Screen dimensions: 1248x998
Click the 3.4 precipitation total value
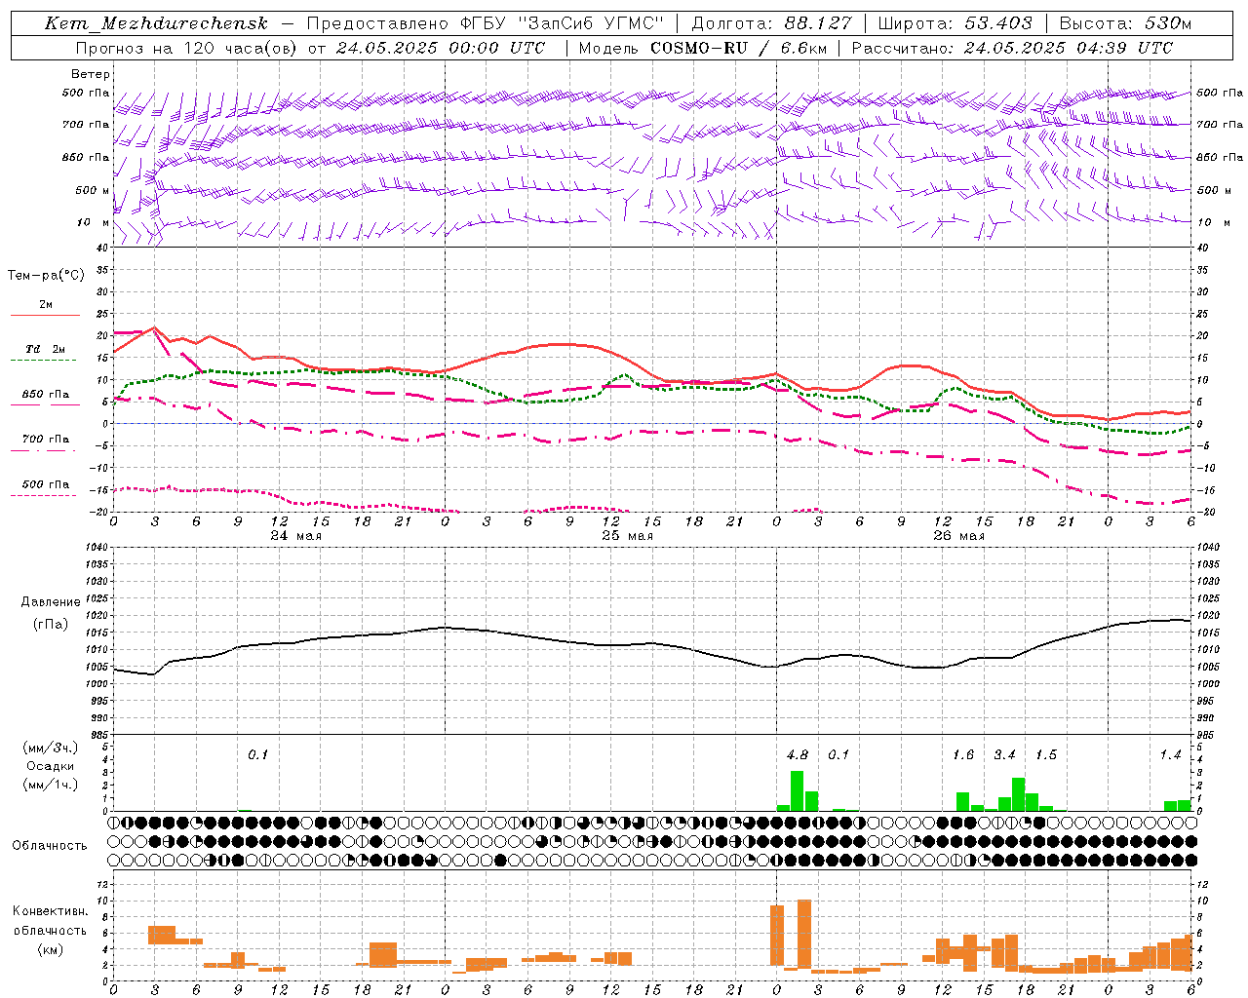1004,754
